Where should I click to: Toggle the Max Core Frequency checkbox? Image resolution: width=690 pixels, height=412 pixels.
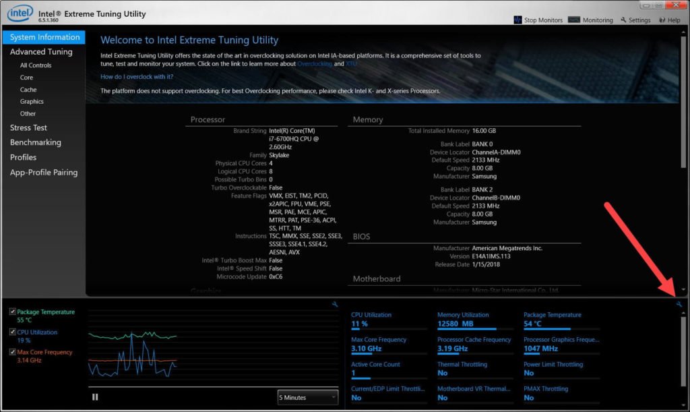[11, 352]
